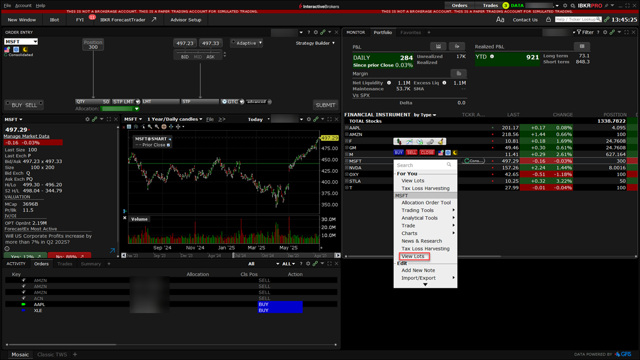Click the link-group chain icon in chart panel
This screenshot has height=360, width=640.
[316, 119]
